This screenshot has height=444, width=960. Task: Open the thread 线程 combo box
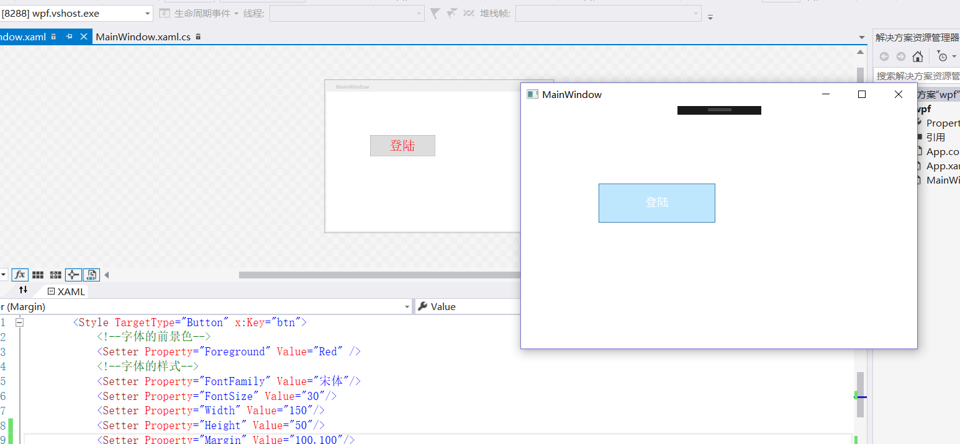point(347,13)
